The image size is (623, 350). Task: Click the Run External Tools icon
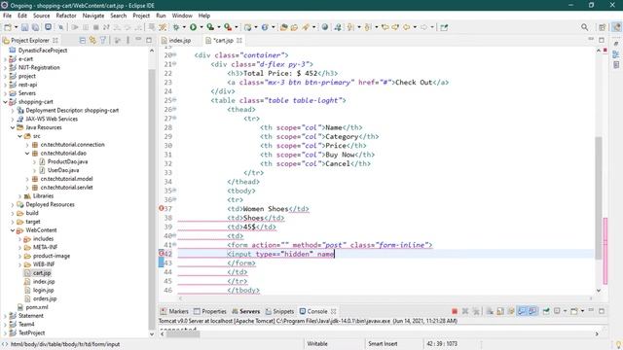click(x=228, y=27)
